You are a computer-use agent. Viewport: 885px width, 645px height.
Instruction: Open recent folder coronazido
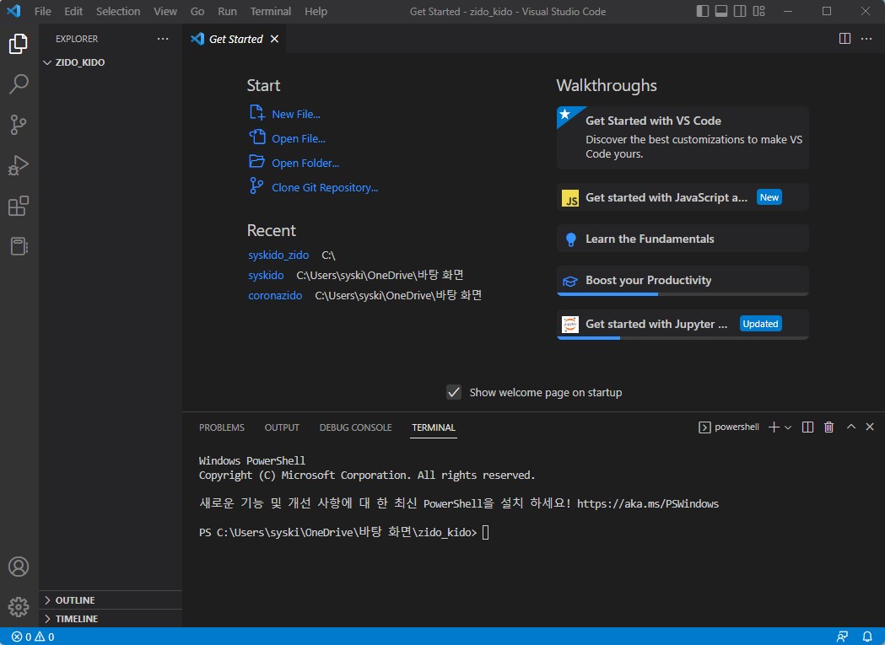(x=275, y=296)
